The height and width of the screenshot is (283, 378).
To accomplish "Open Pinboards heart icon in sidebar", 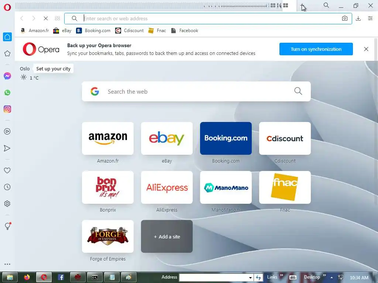I will (7, 170).
